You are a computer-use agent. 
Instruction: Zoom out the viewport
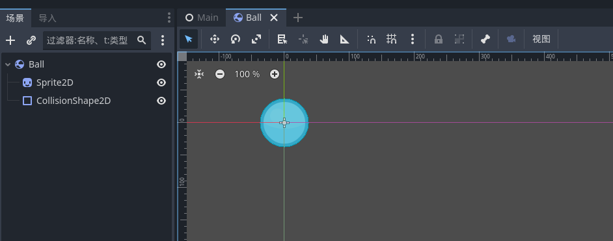pyautogui.click(x=220, y=74)
